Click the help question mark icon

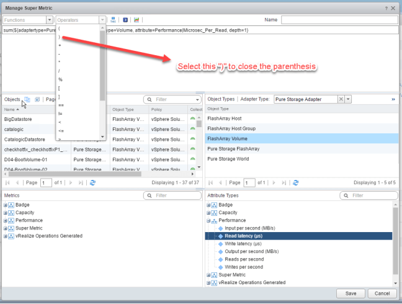[x=385, y=7]
